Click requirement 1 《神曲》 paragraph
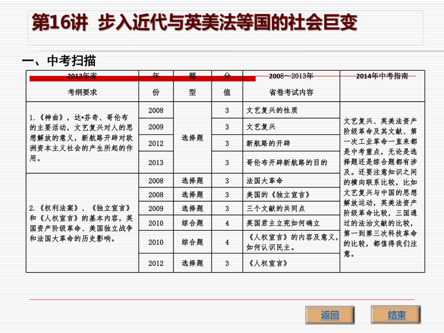This screenshot has width=444, height=333. (82, 138)
